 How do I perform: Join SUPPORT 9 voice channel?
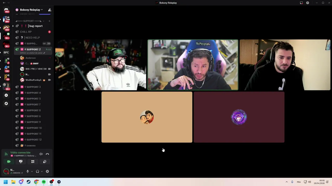tap(33, 122)
